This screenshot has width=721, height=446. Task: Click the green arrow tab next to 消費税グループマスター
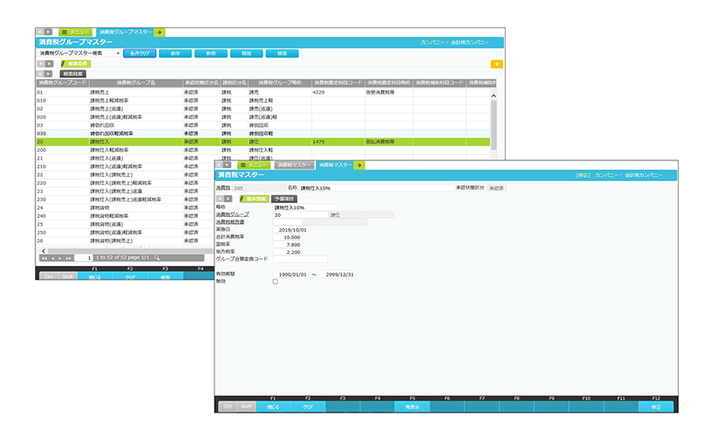pyautogui.click(x=160, y=32)
